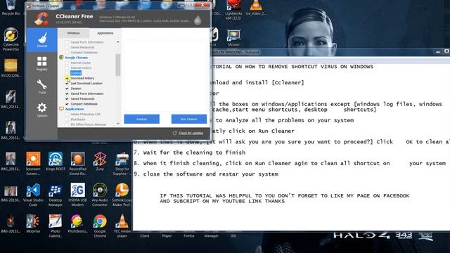Screen dimensions: 450x253
Task: Open the IMG-20150 photo thumbnail on desktop
Action: pyautogui.click(x=11, y=193)
